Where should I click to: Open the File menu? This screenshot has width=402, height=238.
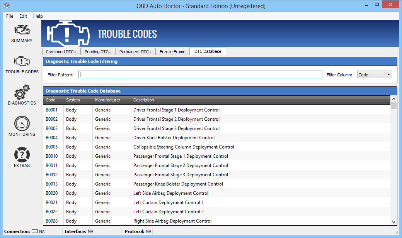point(9,16)
